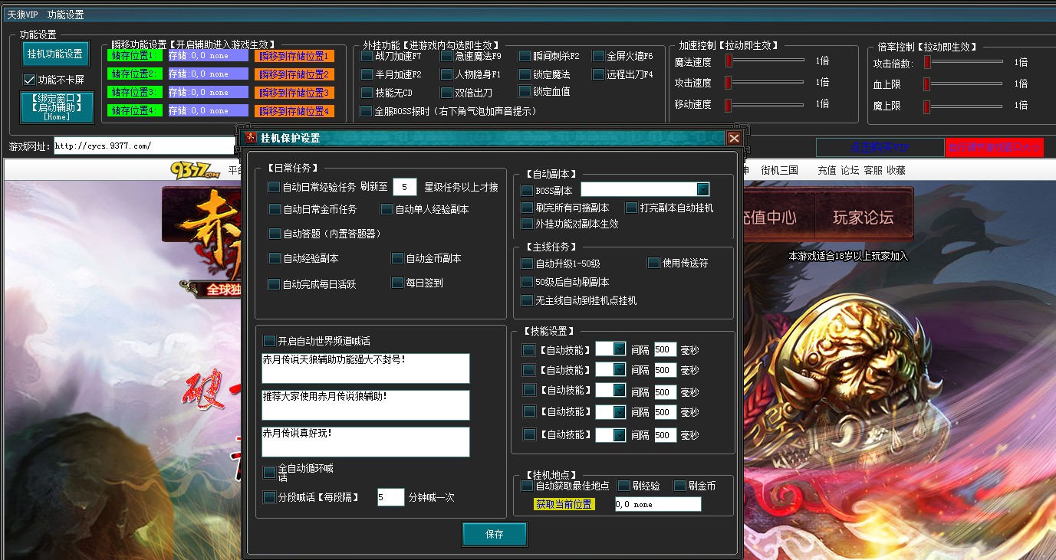The height and width of the screenshot is (560, 1056).
Task: Click the yellow 获取当前位置 button
Action: coord(564,504)
